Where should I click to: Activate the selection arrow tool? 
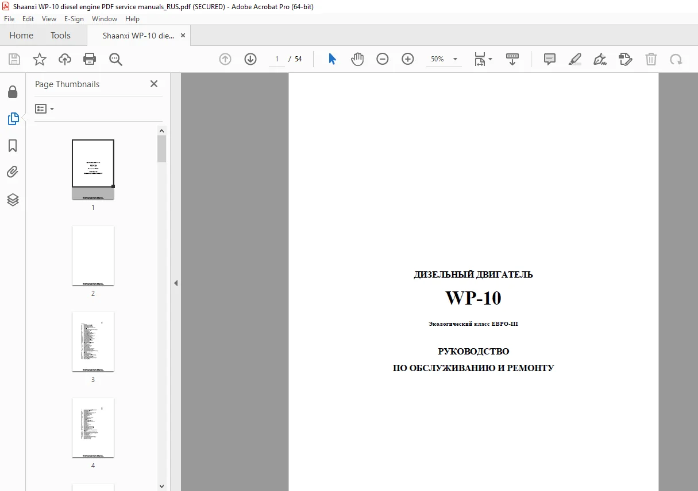click(x=332, y=59)
